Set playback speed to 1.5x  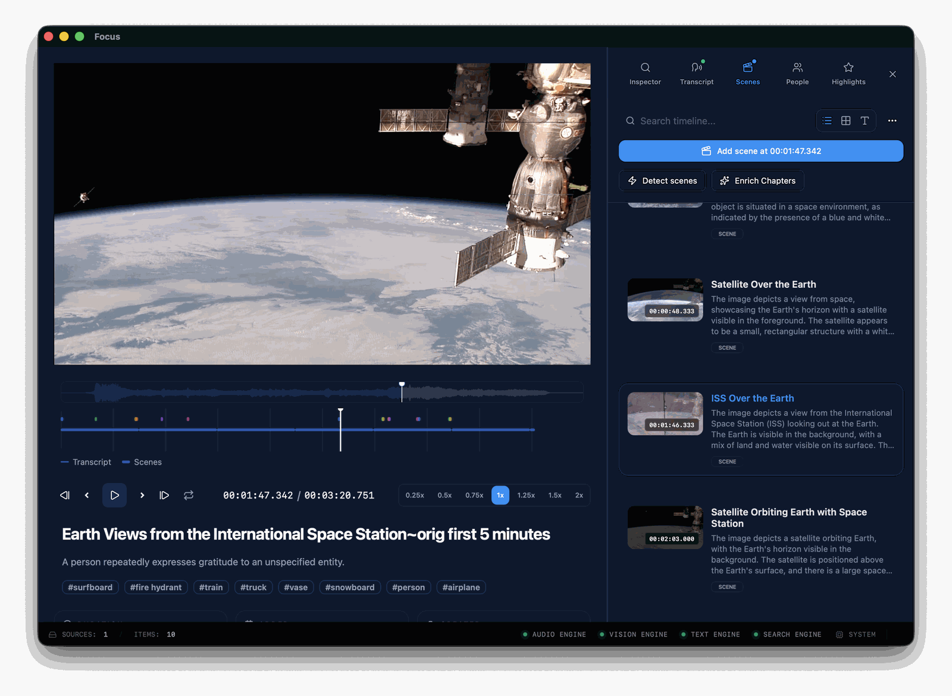coord(555,495)
